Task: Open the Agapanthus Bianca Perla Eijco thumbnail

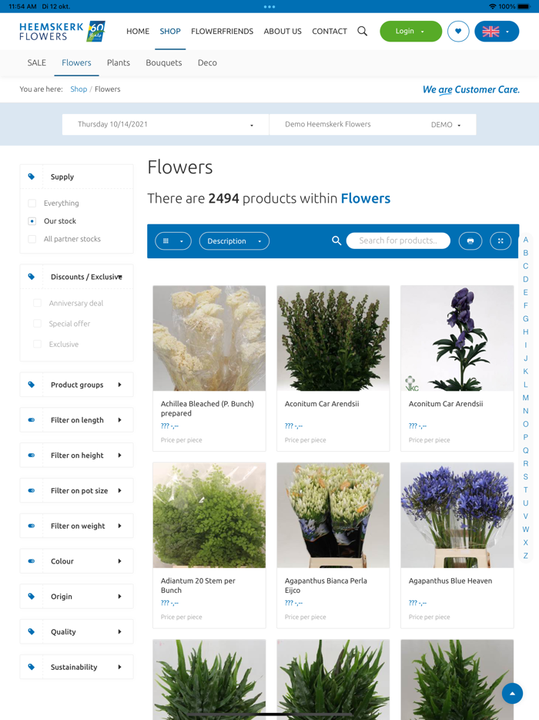Action: [x=333, y=515]
